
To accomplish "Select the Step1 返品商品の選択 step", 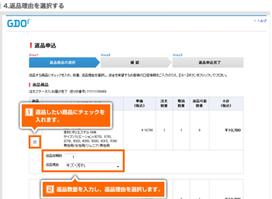I will 64,62.
